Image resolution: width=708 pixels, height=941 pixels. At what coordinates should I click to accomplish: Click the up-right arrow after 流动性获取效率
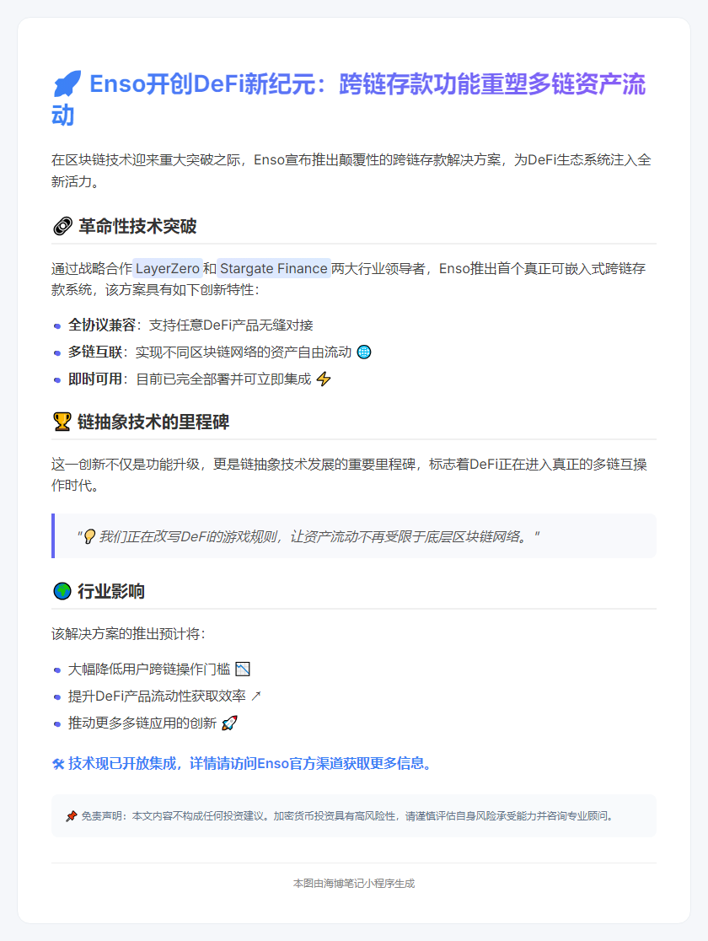point(256,696)
